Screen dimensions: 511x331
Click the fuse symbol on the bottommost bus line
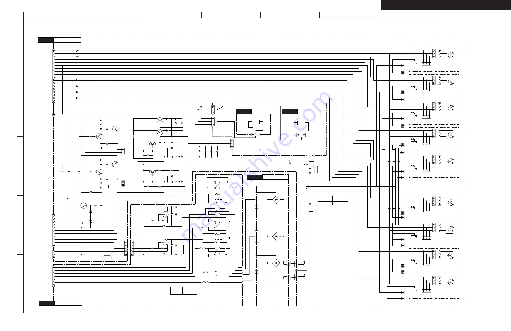click(x=205, y=282)
